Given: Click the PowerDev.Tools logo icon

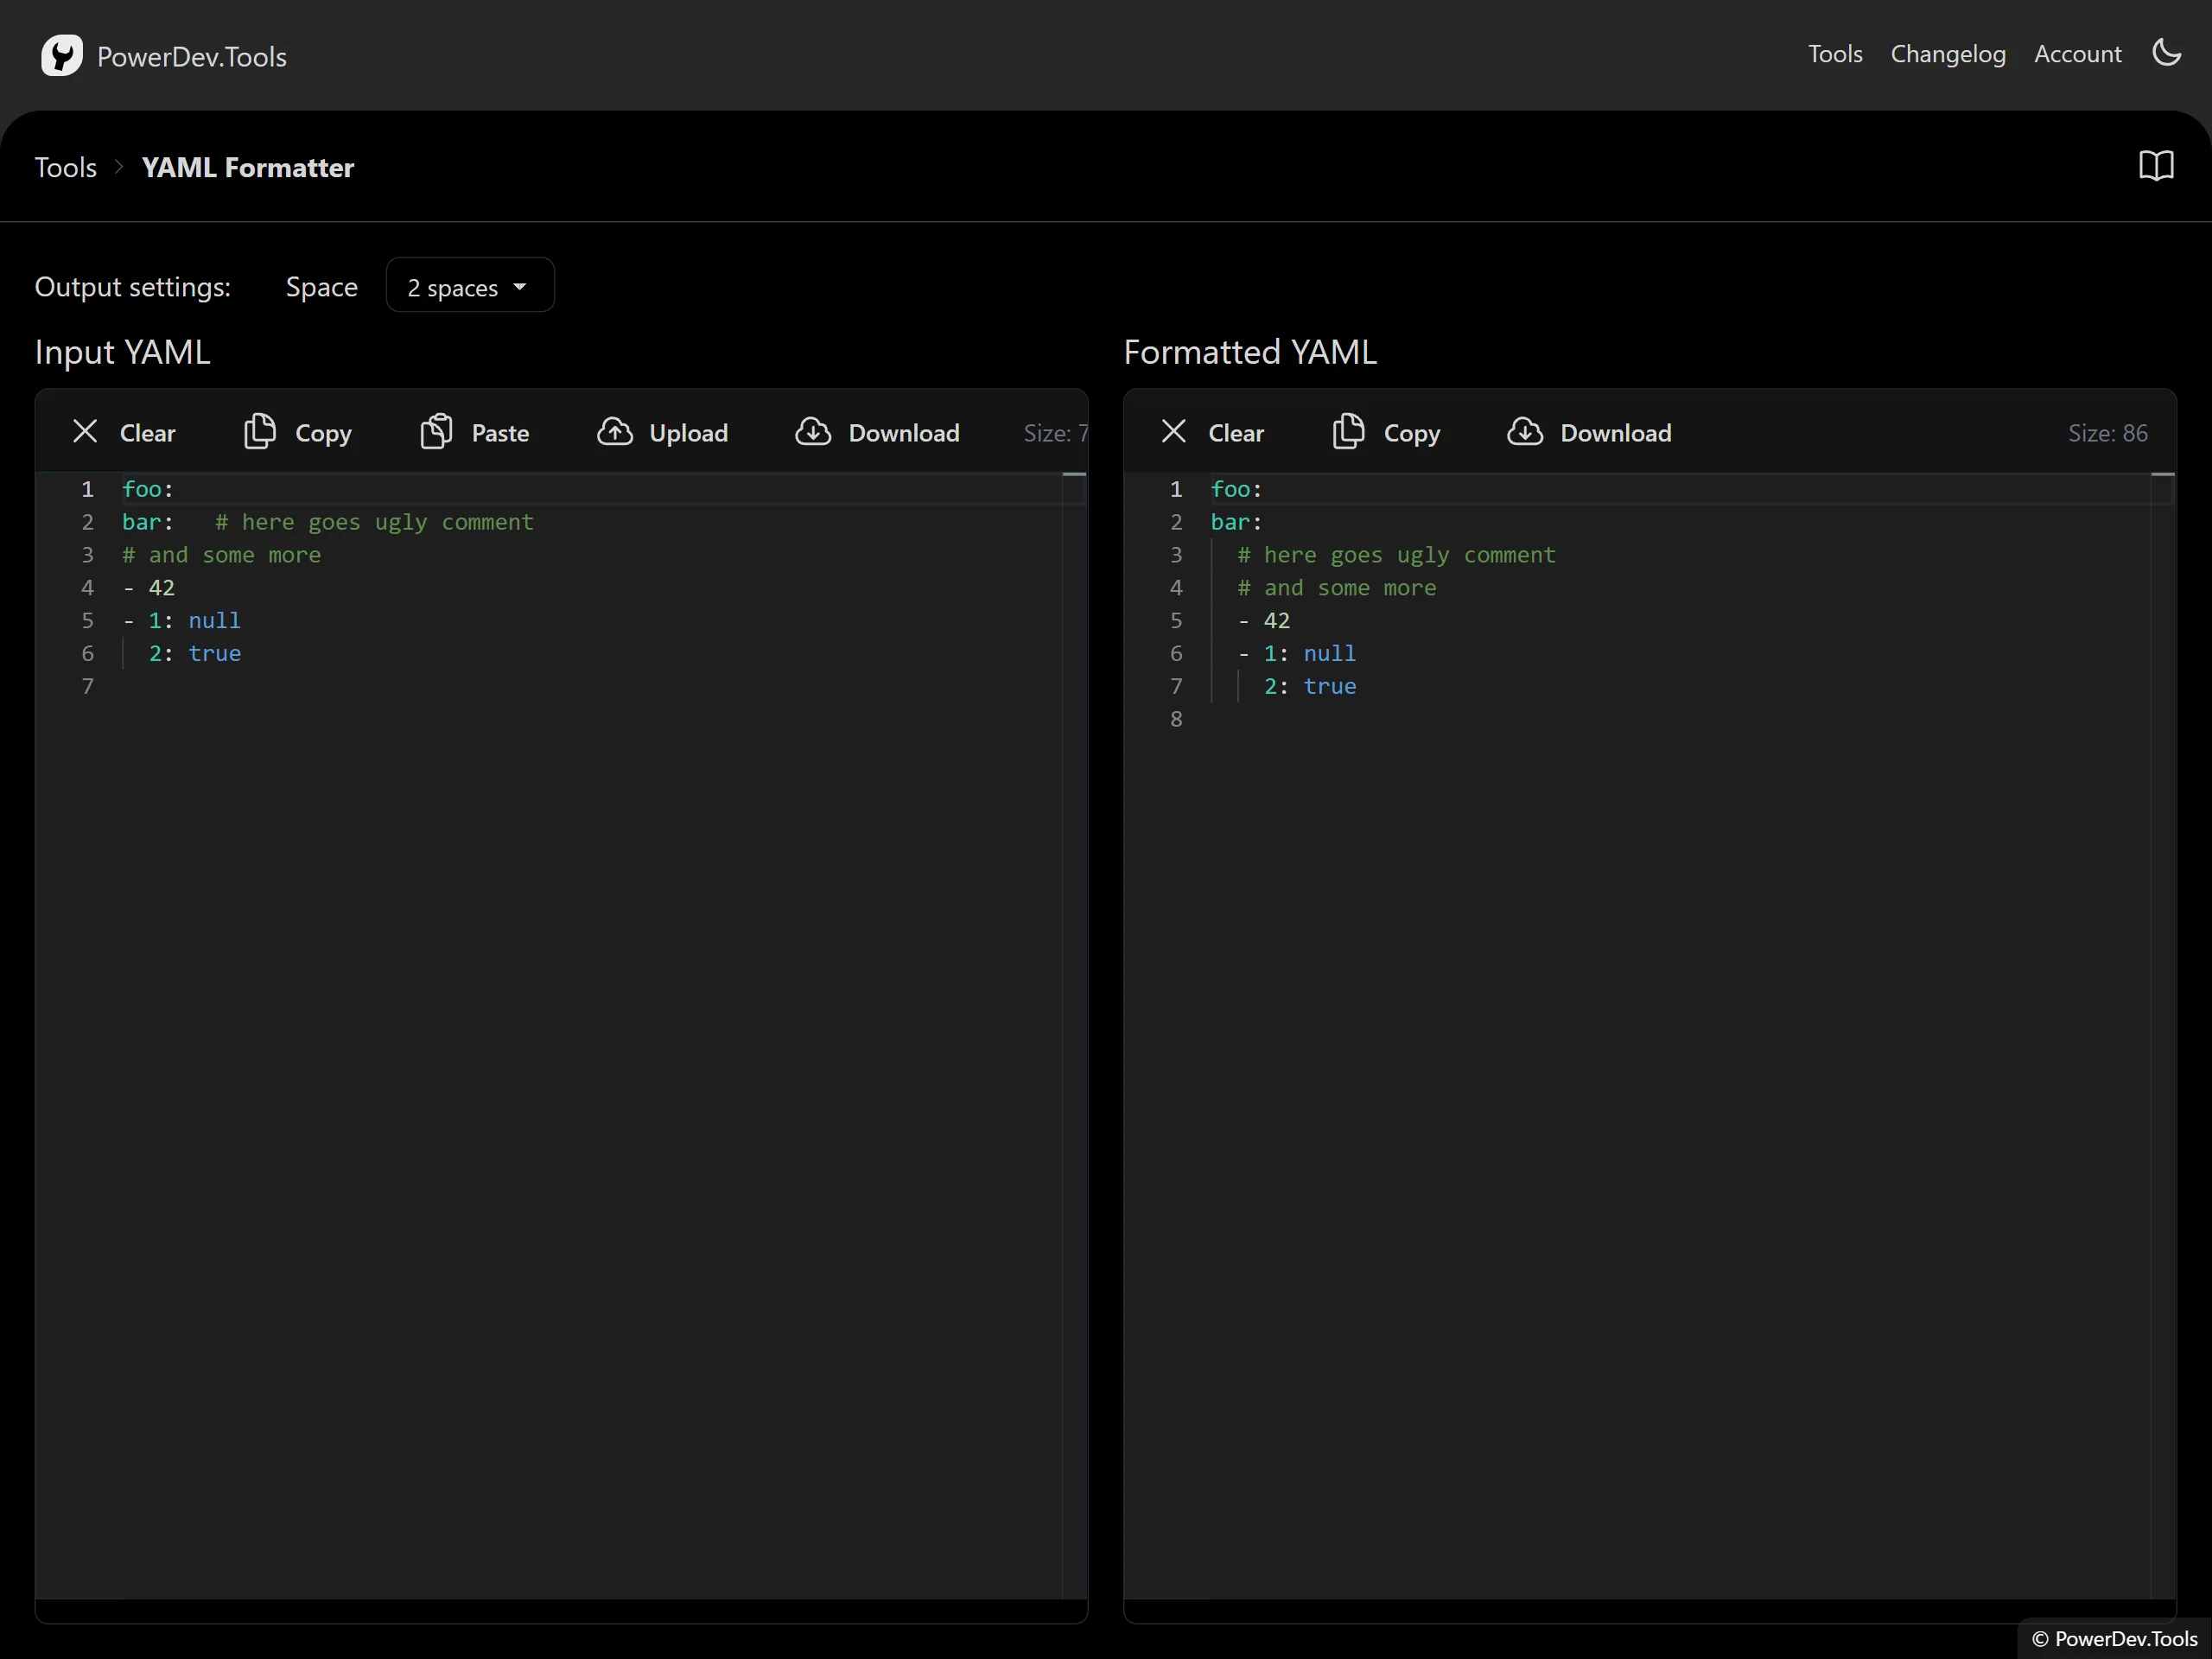Looking at the screenshot, I should 61,56.
